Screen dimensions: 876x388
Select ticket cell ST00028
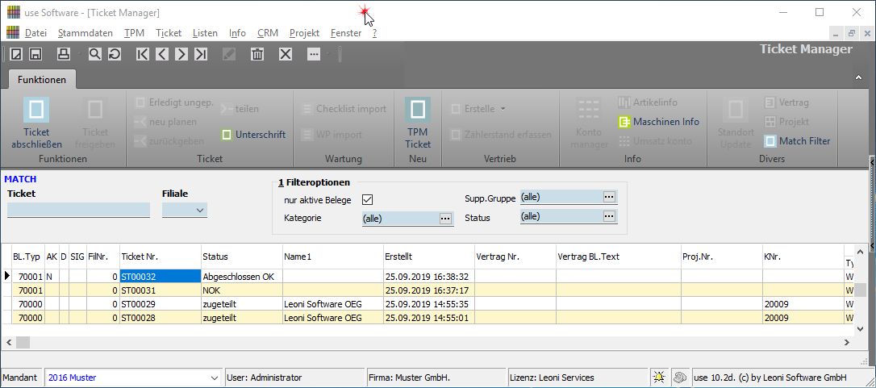coord(161,318)
